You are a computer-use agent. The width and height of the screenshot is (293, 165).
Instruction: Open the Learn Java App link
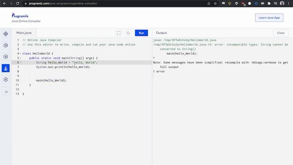click(x=269, y=17)
